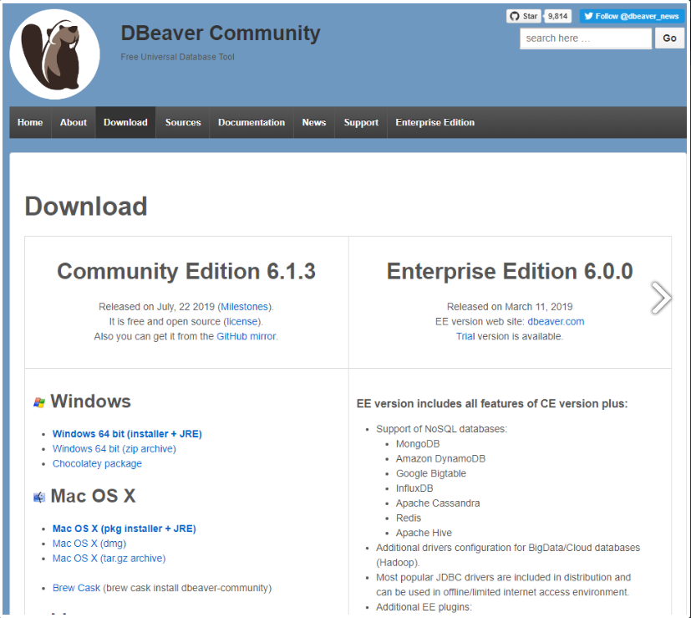
Task: Click 'Released on March 11, 2019' text
Action: pyautogui.click(x=510, y=307)
